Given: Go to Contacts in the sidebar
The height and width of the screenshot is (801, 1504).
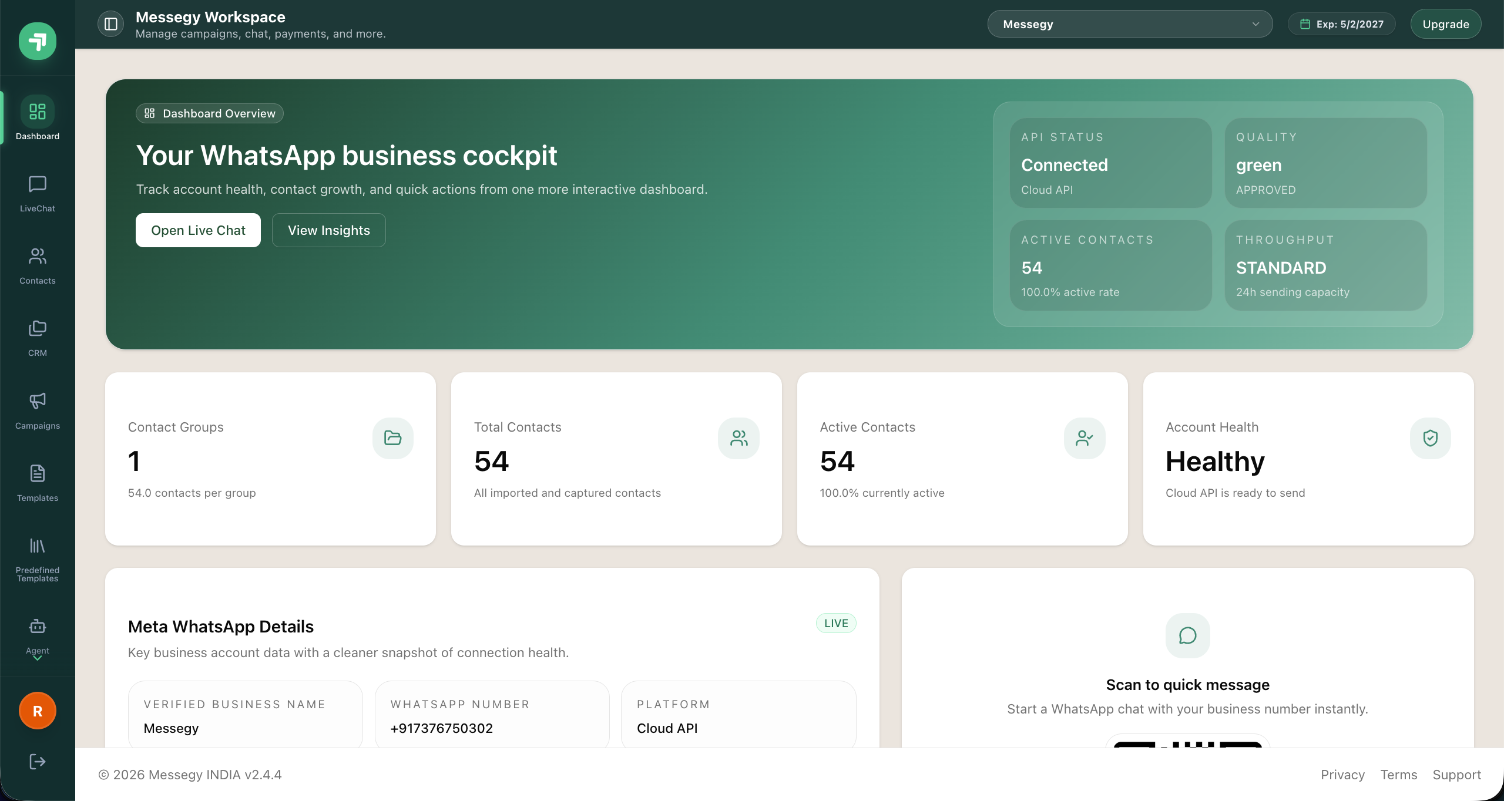Looking at the screenshot, I should [x=38, y=266].
